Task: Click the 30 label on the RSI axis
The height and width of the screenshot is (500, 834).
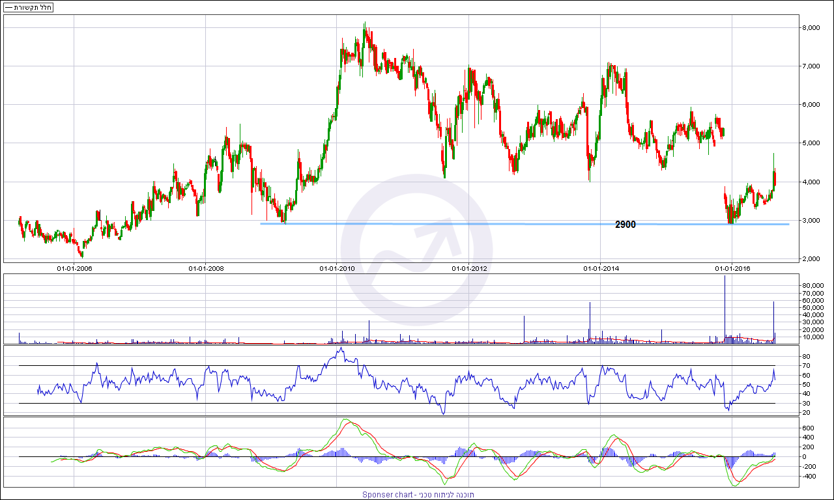Action: click(806, 403)
